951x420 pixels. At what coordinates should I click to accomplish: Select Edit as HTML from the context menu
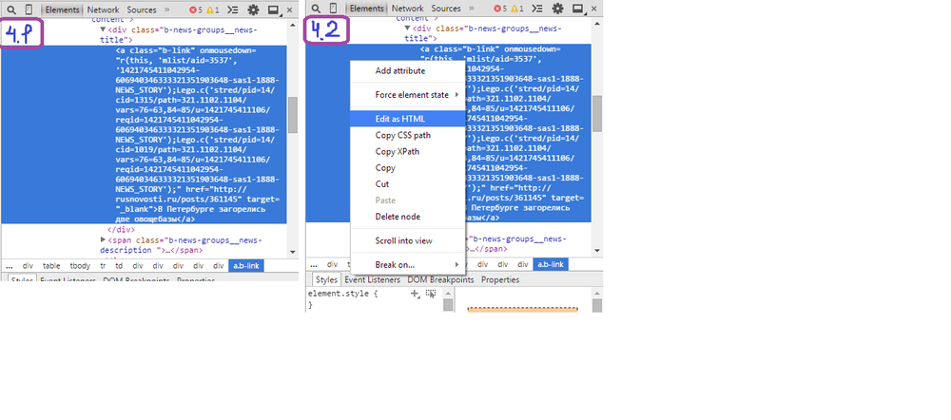point(400,119)
